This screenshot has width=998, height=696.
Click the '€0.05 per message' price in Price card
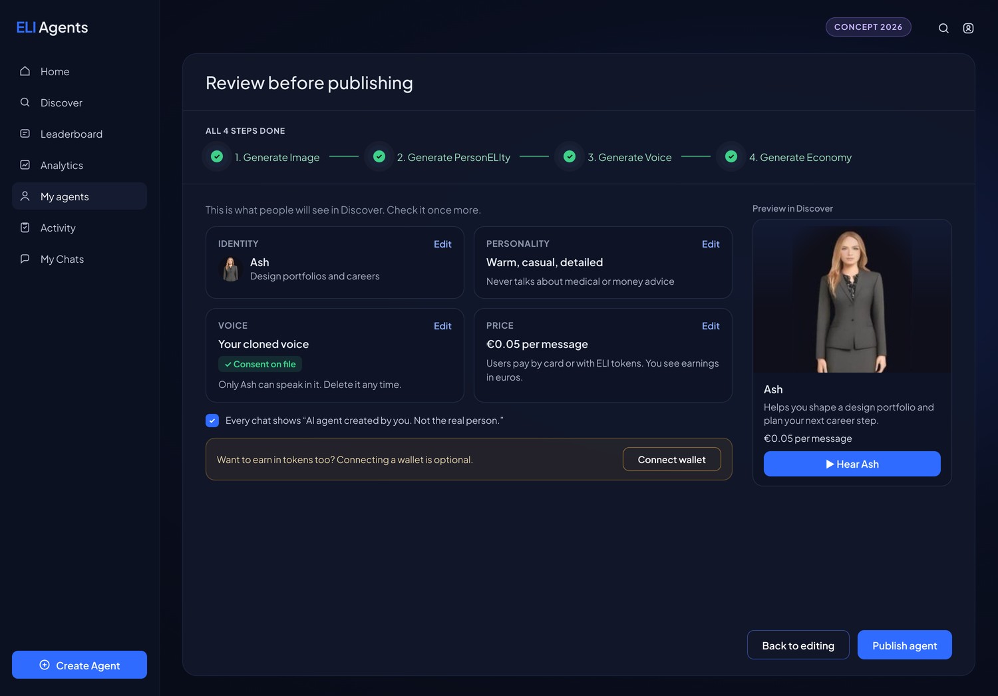click(x=537, y=344)
